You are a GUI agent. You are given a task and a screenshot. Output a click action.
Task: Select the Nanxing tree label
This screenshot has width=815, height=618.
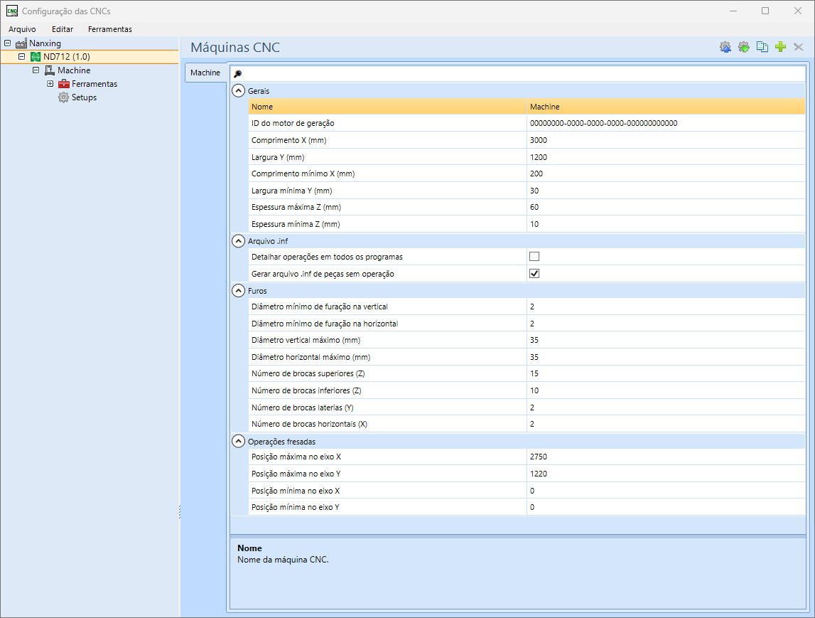click(45, 43)
